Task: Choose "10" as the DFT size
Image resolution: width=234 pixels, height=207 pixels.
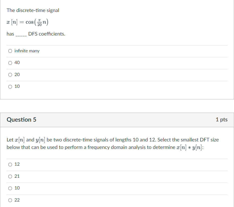Action: [10, 188]
